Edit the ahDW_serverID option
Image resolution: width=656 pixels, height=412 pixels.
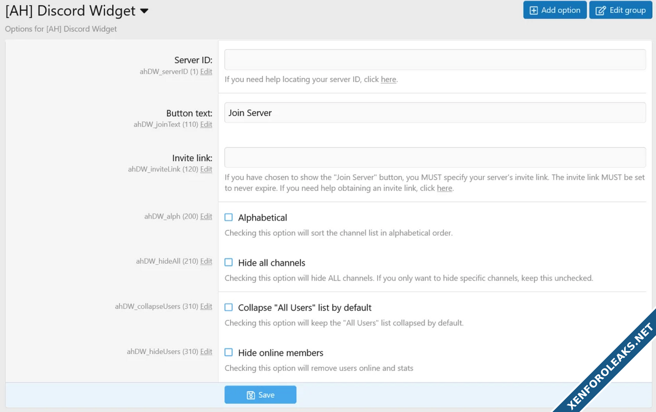pos(206,72)
